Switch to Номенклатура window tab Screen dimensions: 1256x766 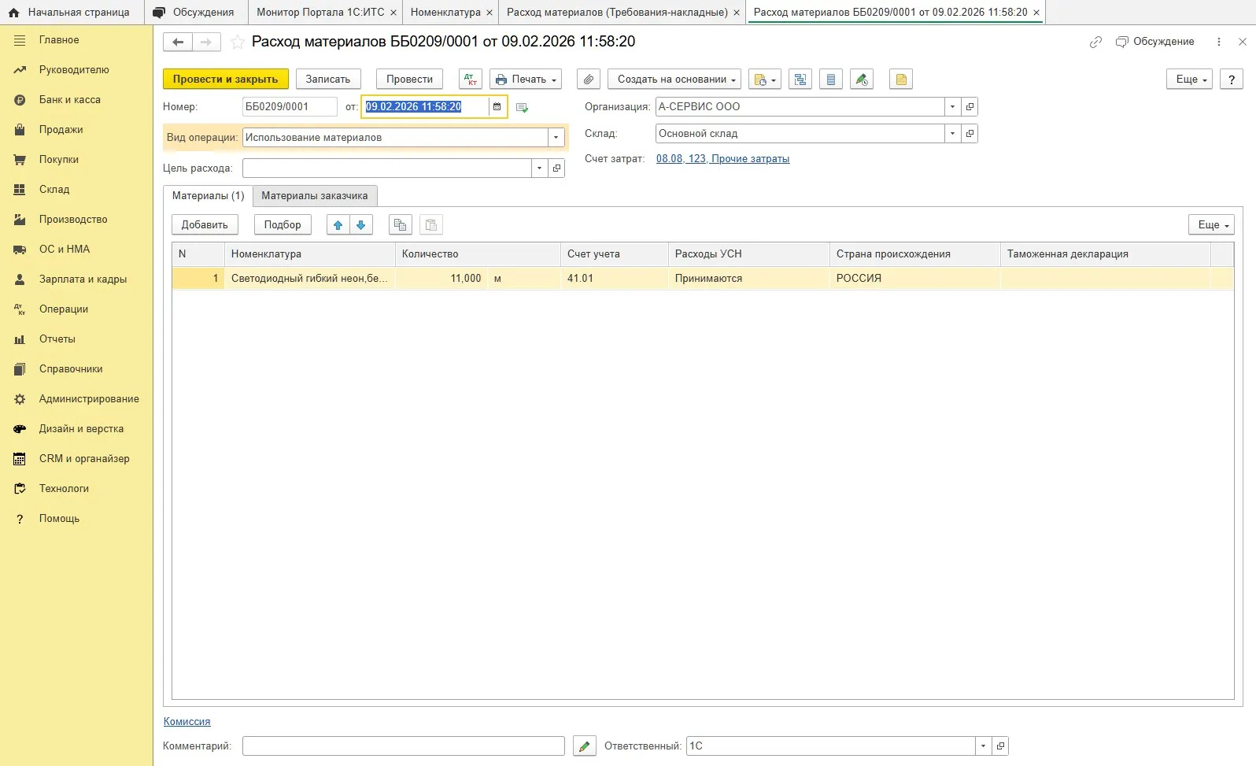coord(445,13)
